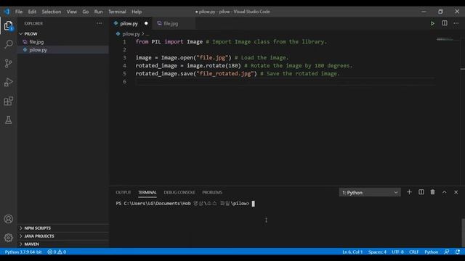Switch to the OUTPUT panel tab

(123, 192)
